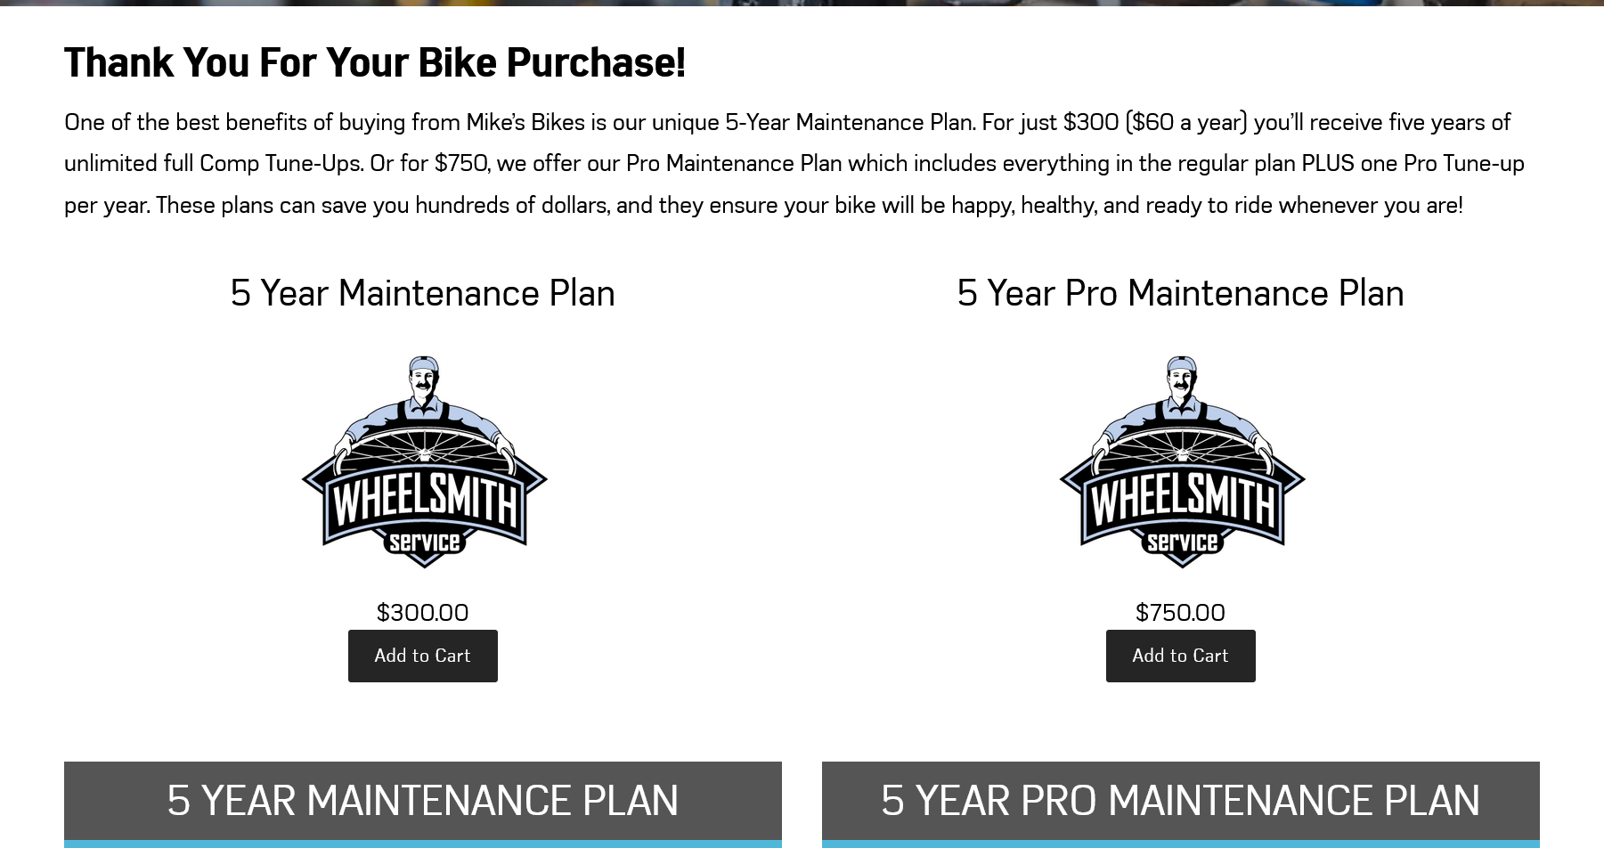Viewport: 1604px width, 848px height.
Task: Add the $750.00 Pro plan to cart
Action: (x=1180, y=656)
